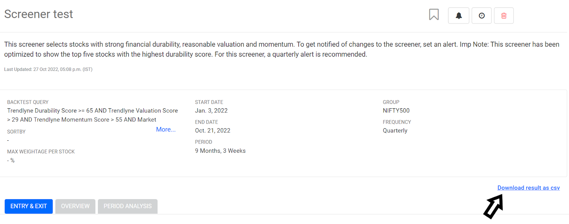569x224 pixels.
Task: Click the screener description paragraph
Action: (x=282, y=49)
